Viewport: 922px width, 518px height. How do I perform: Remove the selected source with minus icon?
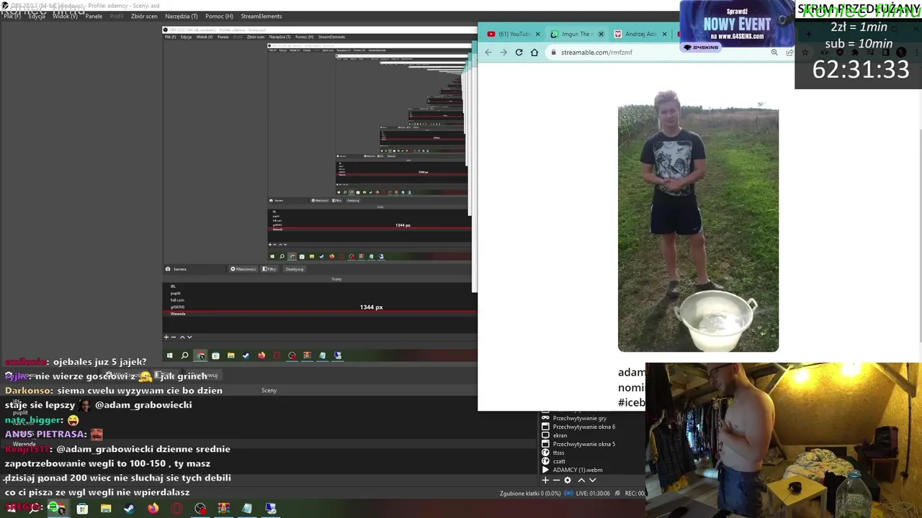coord(556,480)
